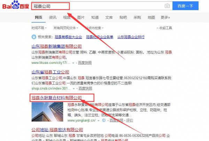Open the 所有网页和文件 filter dropdown
This screenshot has height=141, width=209.
coord(66,28)
